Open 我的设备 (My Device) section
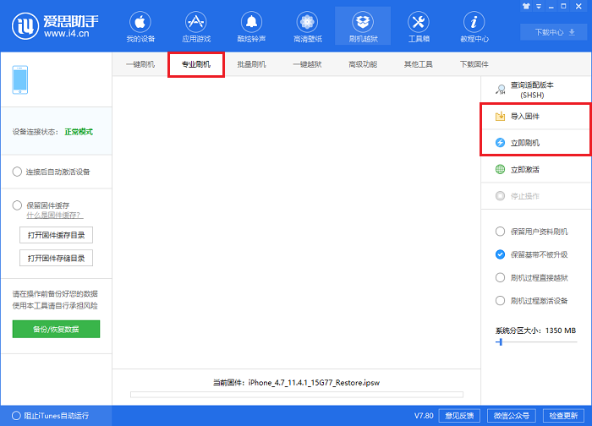 pyautogui.click(x=140, y=27)
